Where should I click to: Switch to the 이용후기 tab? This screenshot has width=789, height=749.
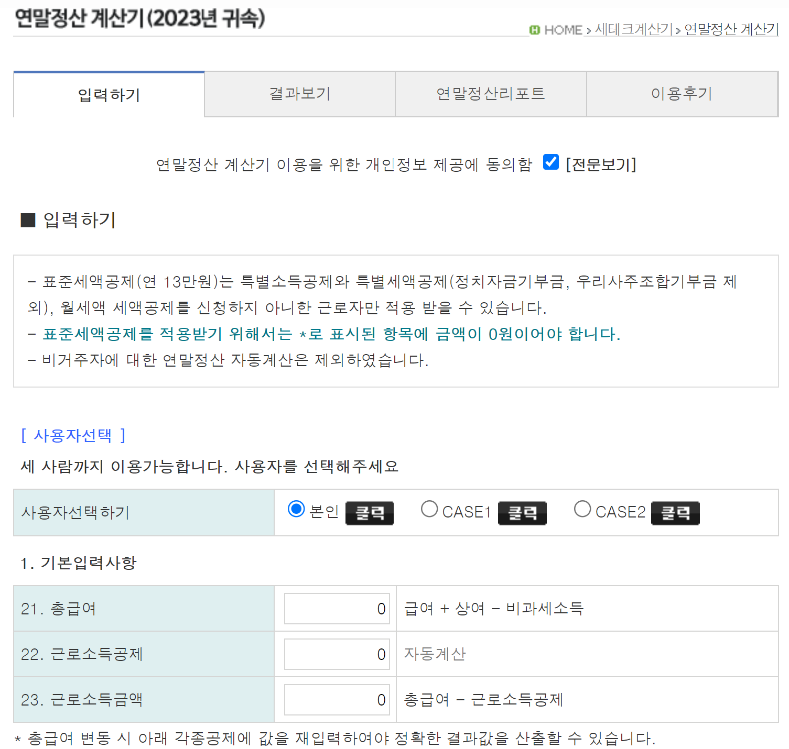pos(682,94)
